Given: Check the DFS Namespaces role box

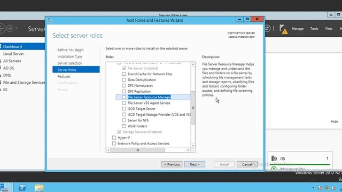Looking at the screenshot, I should [124, 85].
